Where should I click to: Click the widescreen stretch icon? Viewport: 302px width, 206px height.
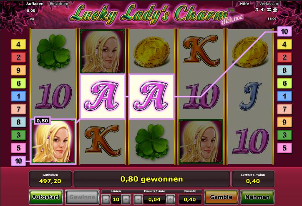pos(269,10)
